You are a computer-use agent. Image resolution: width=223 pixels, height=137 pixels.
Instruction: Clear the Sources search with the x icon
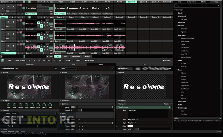(x=219, y=6)
